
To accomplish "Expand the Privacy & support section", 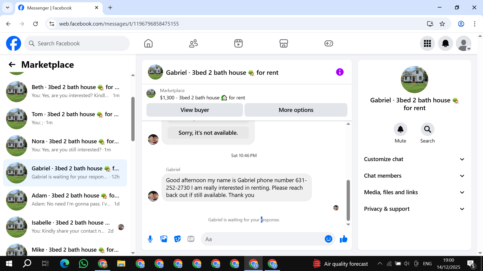I will tap(414, 209).
